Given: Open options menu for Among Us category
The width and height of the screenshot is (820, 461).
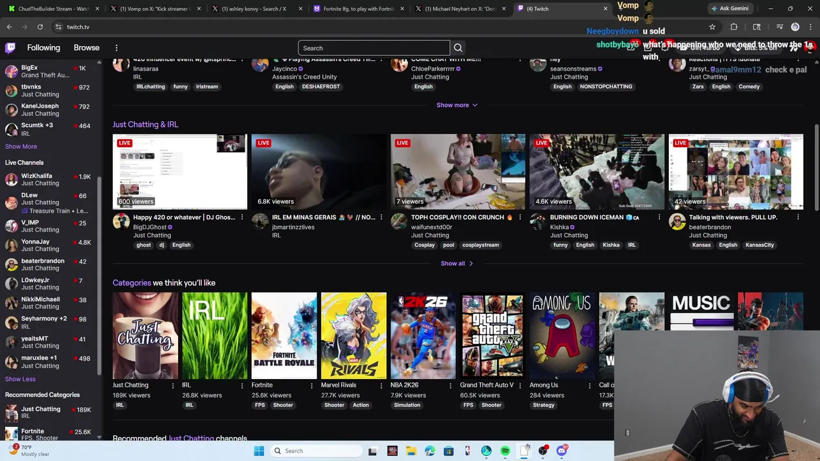Looking at the screenshot, I should coord(589,385).
